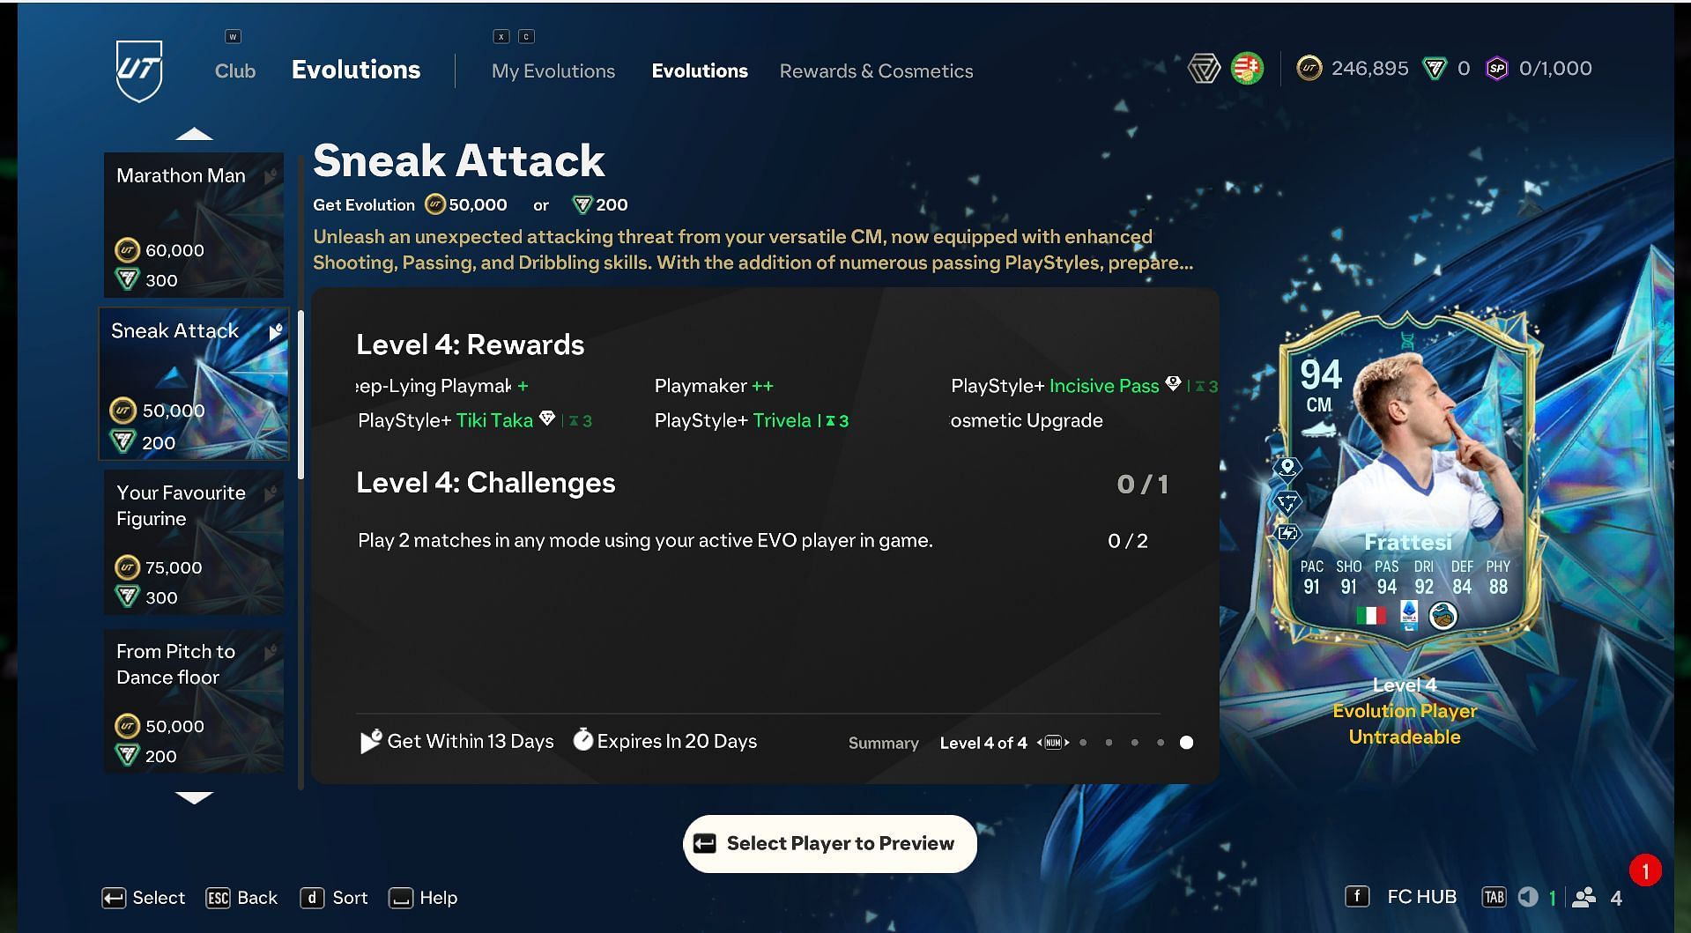Open the friends list icon
Viewport: 1691px width, 933px height.
click(1583, 897)
